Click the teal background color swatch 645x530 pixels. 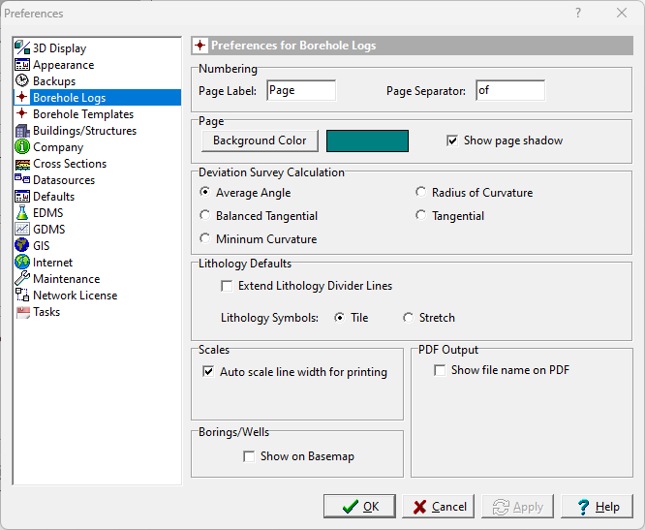367,140
